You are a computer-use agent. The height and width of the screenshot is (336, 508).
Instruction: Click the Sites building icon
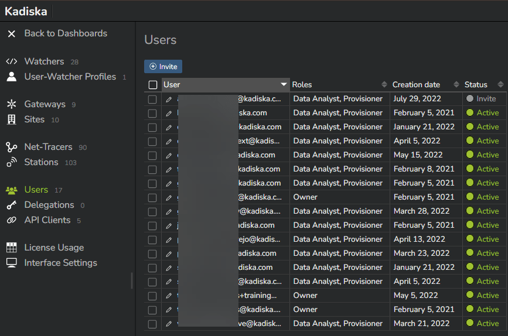11,119
